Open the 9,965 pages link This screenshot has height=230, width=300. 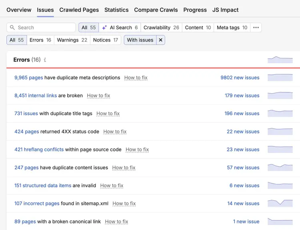pyautogui.click(x=29, y=78)
